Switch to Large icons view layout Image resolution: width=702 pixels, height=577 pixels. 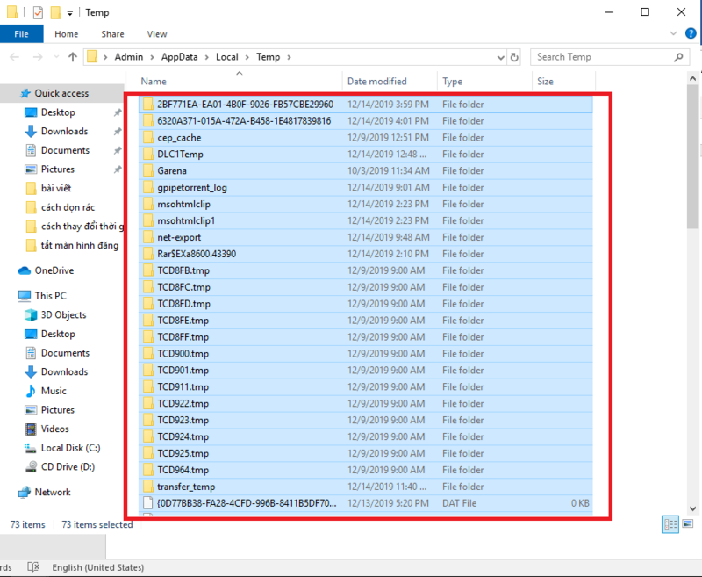(x=688, y=523)
